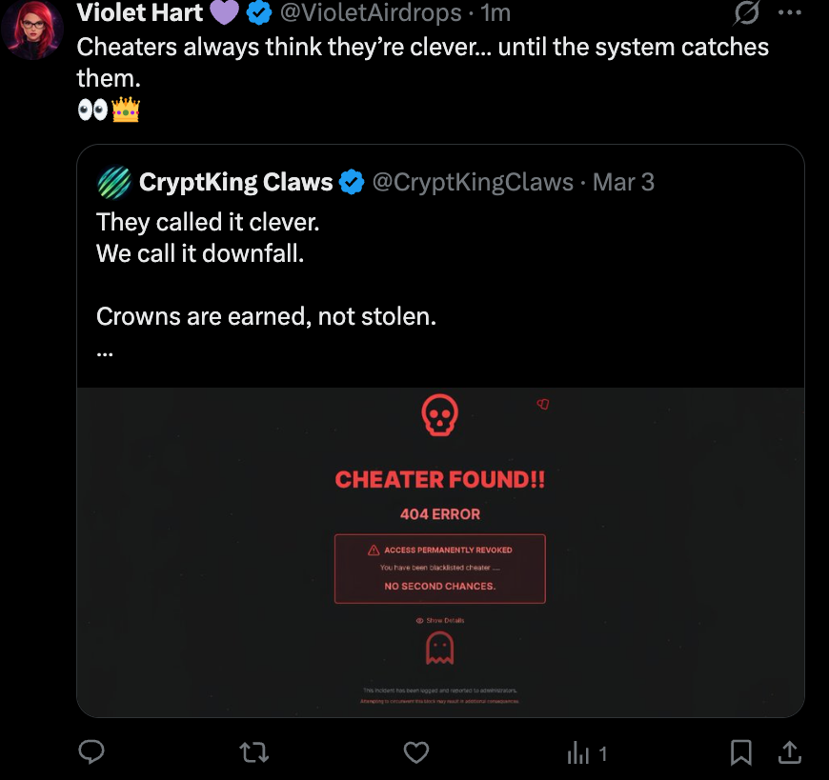Open Violet Hart display name link
The height and width of the screenshot is (780, 829).
139,12
